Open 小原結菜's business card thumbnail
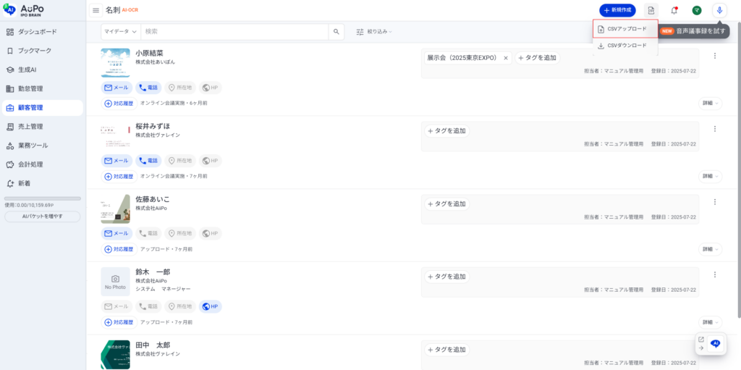Screen dimensions: 741x370 [x=115, y=63]
